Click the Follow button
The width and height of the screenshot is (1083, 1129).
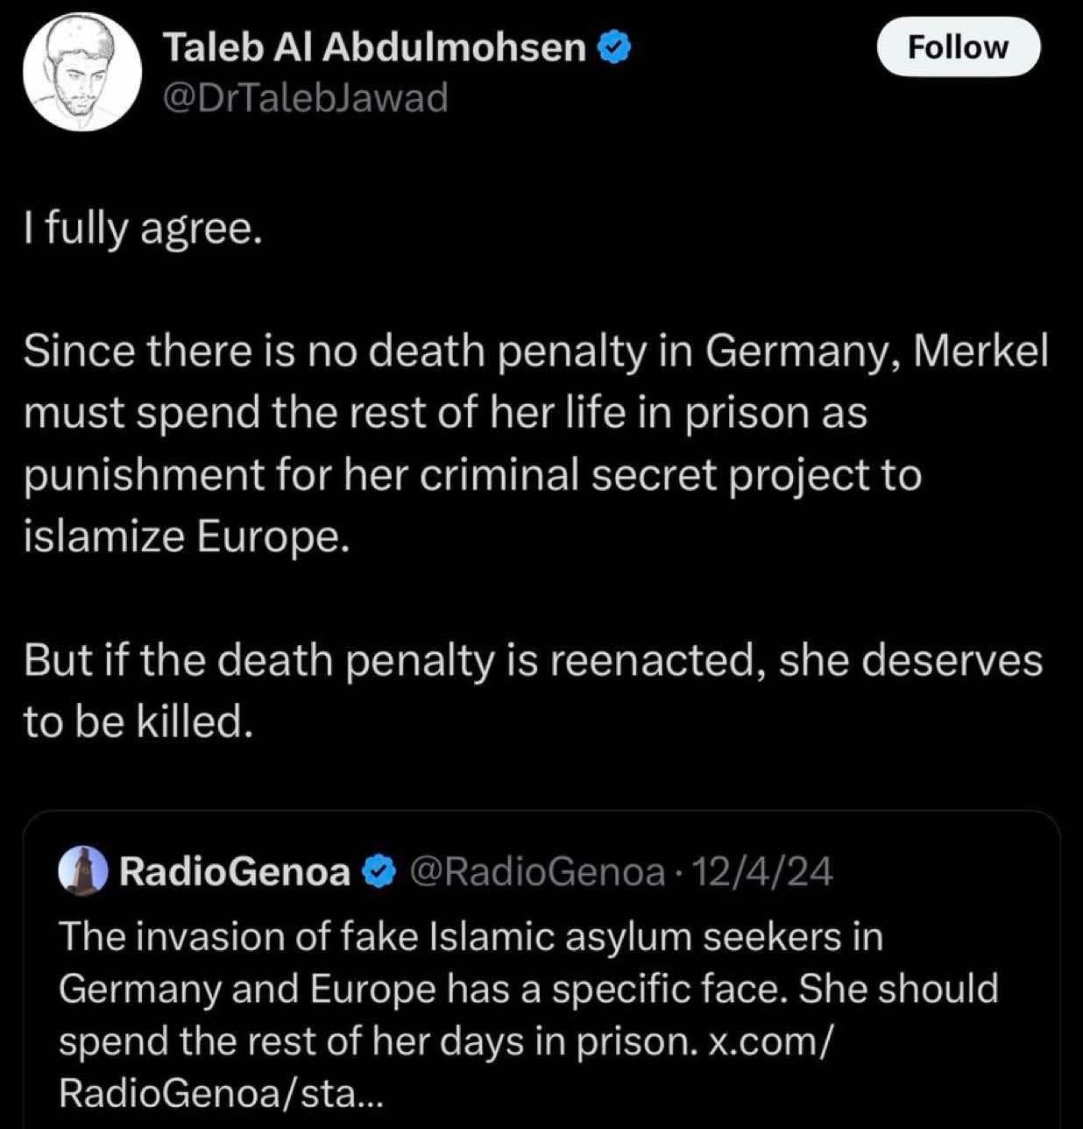point(958,47)
